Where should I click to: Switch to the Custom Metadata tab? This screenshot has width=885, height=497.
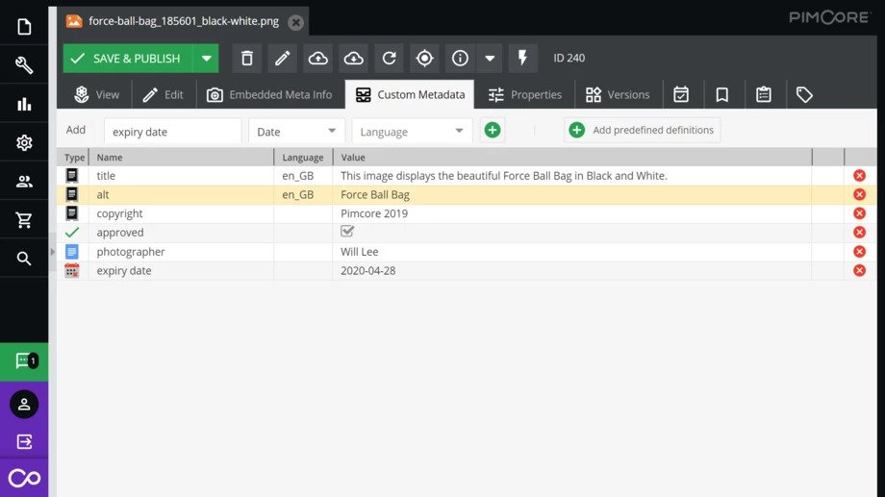(410, 94)
